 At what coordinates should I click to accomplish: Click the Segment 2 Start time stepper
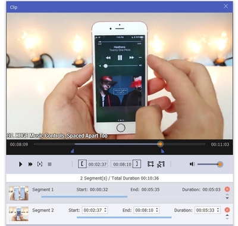pyautogui.click(x=105, y=210)
